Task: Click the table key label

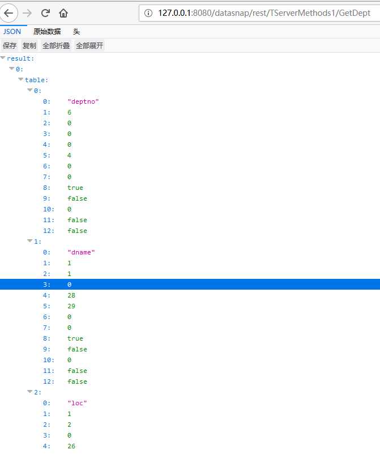Action: point(36,80)
